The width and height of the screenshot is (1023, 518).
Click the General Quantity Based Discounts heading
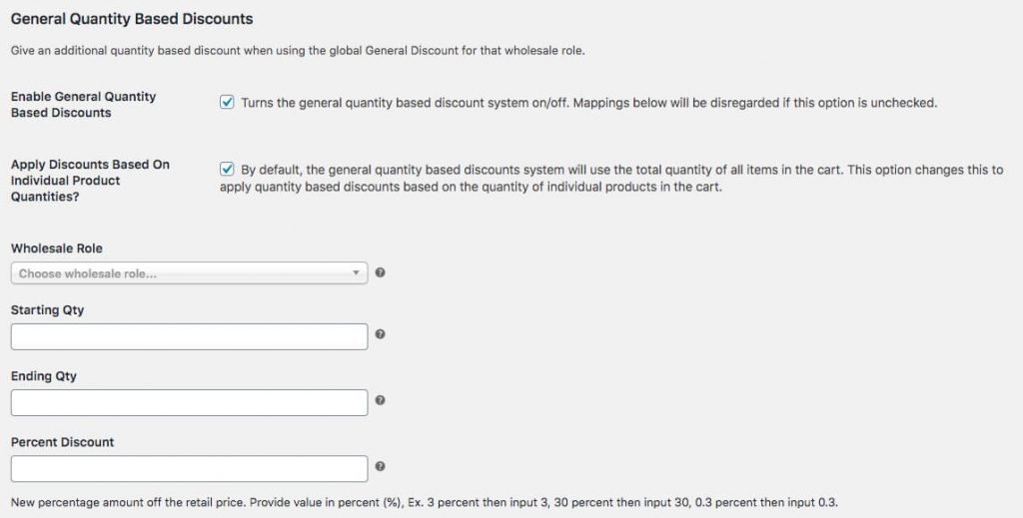(x=131, y=18)
